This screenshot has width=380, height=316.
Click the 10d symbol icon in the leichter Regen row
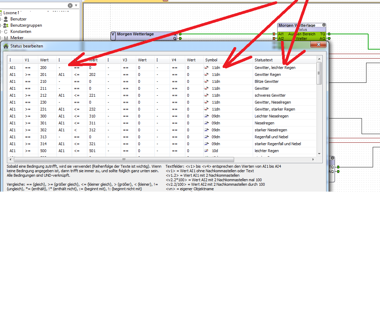[x=206, y=151]
